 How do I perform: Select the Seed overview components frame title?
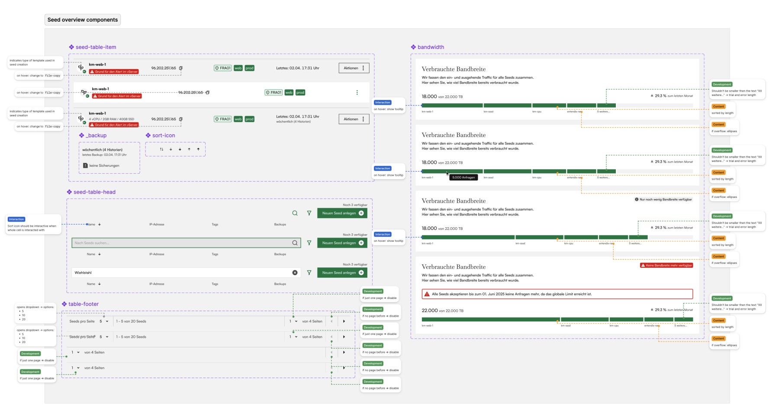(83, 20)
